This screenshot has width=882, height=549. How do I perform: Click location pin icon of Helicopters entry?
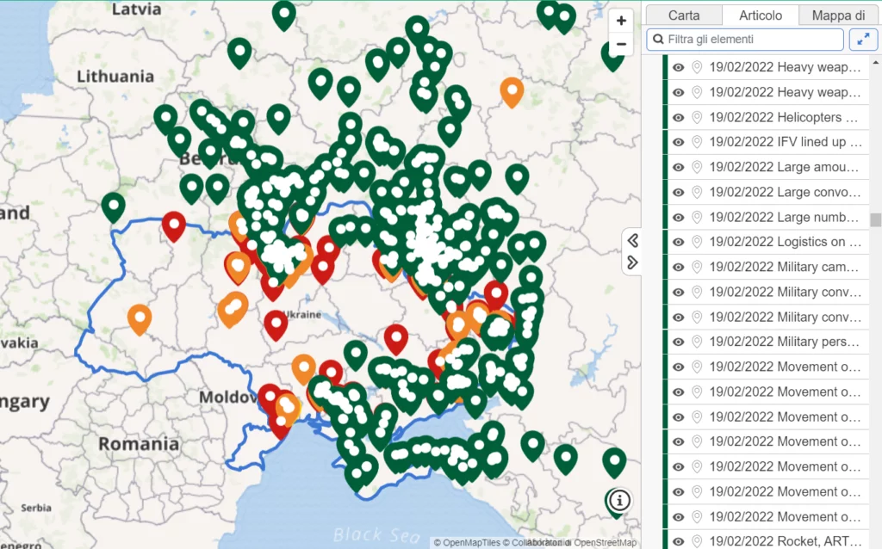(x=697, y=117)
